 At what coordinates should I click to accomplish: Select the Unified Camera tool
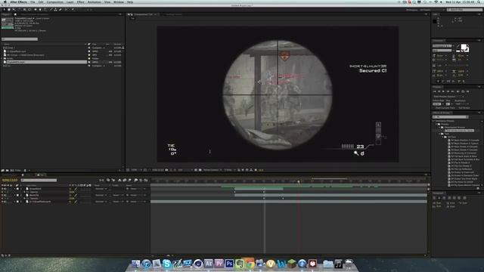coord(25,10)
